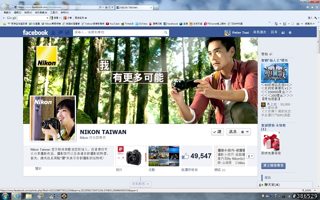Screen dimensions: 320x200
Task: Open the 相片 photos camera thumbnail
Action: [131, 156]
